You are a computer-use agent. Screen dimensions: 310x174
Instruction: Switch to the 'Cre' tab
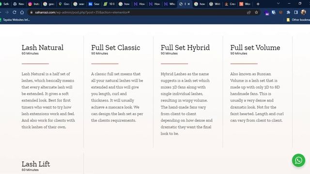pos(230,4)
